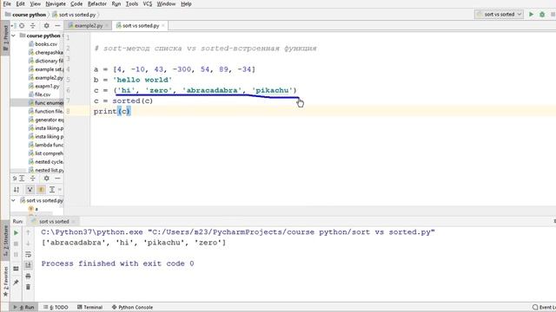
Task: Collapse the course python folder
Action: [x=14, y=36]
